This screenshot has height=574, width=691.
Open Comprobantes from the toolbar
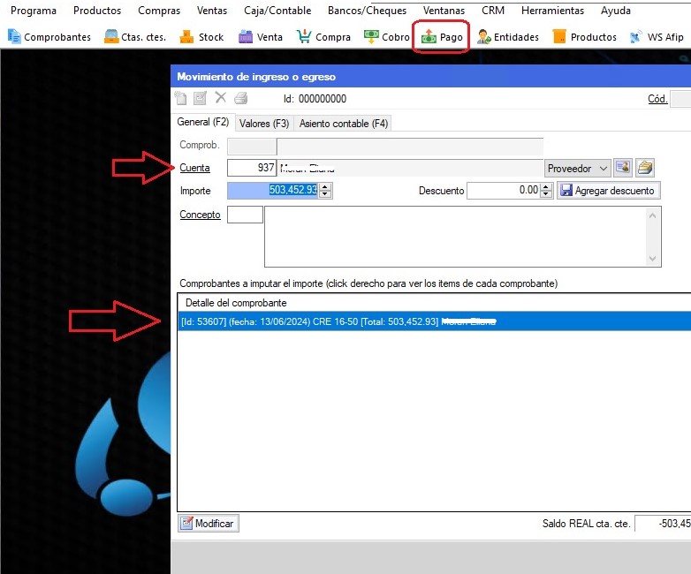tap(49, 37)
